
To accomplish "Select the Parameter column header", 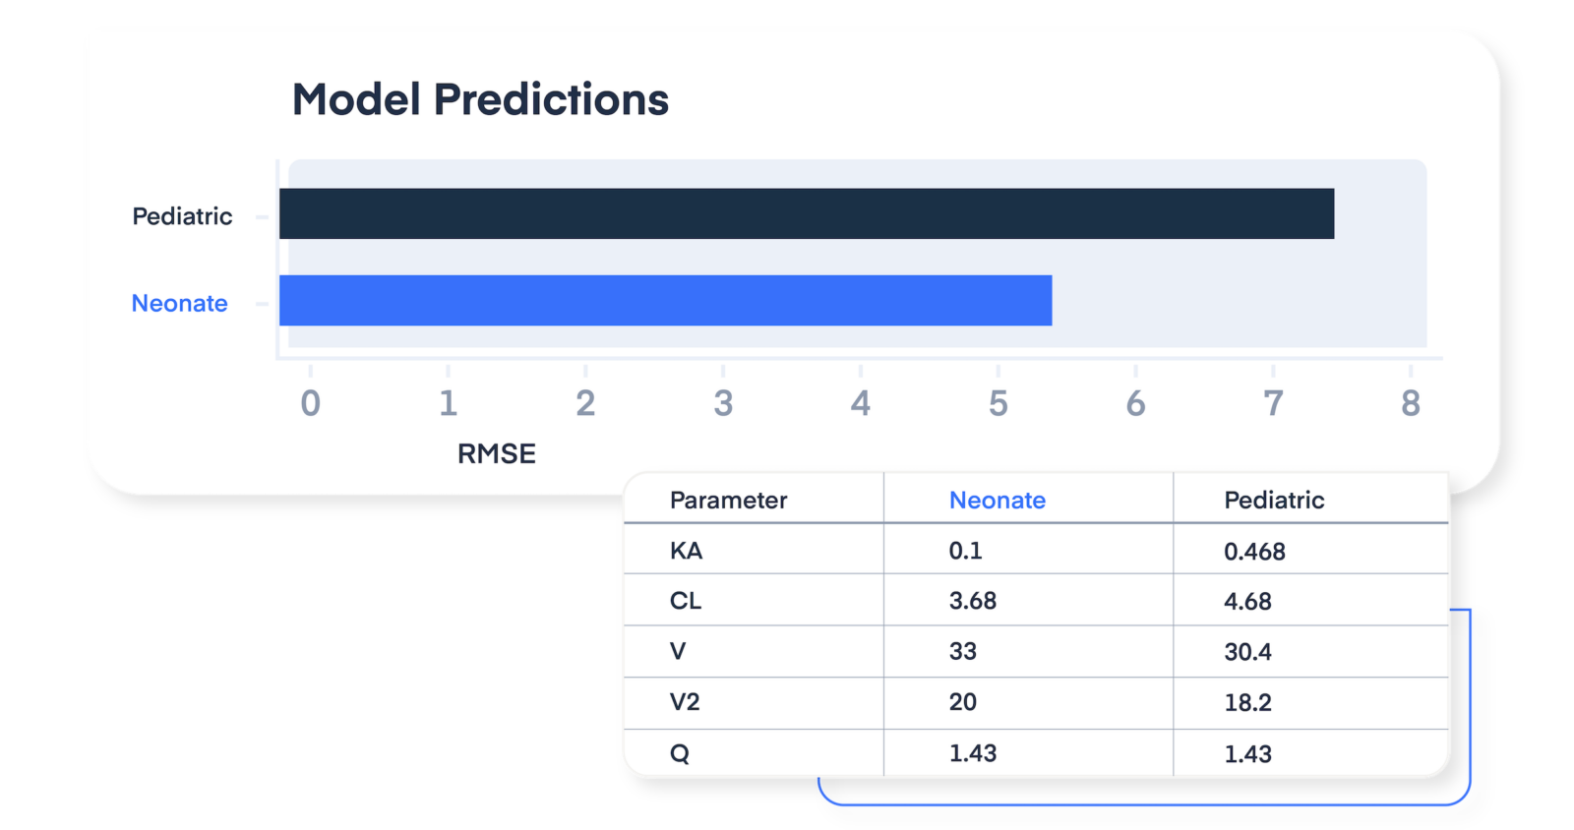I will pyautogui.click(x=728, y=500).
